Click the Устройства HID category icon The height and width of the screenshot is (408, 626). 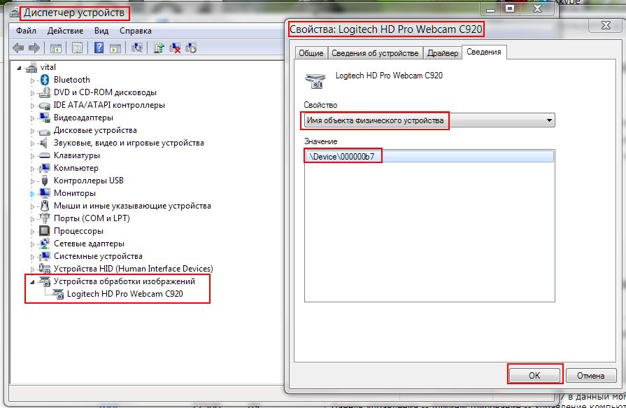(x=44, y=269)
